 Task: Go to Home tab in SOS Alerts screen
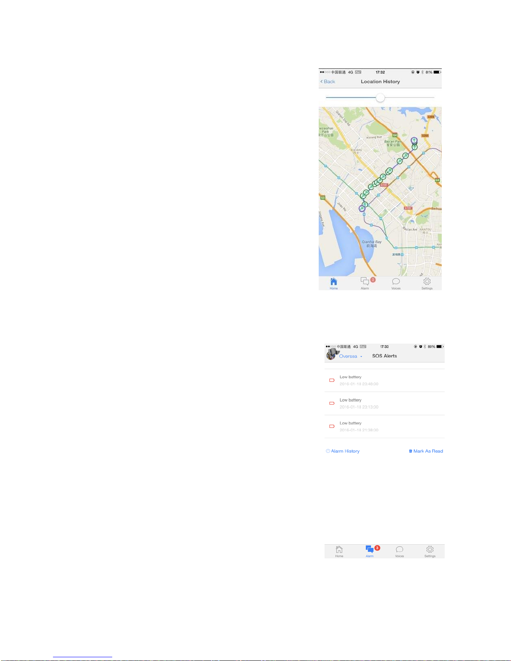pyautogui.click(x=339, y=551)
